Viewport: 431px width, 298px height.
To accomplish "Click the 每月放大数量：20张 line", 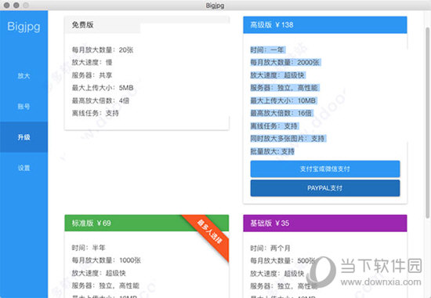I will [x=103, y=50].
